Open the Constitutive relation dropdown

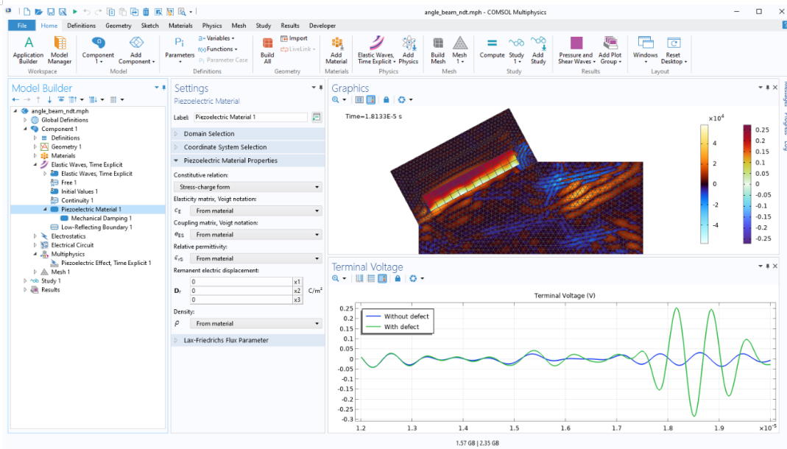tap(248, 187)
